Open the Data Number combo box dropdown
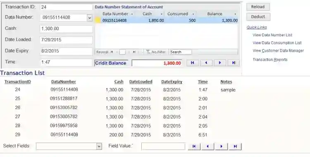Viewport: 310px width, 157px height. click(90, 18)
